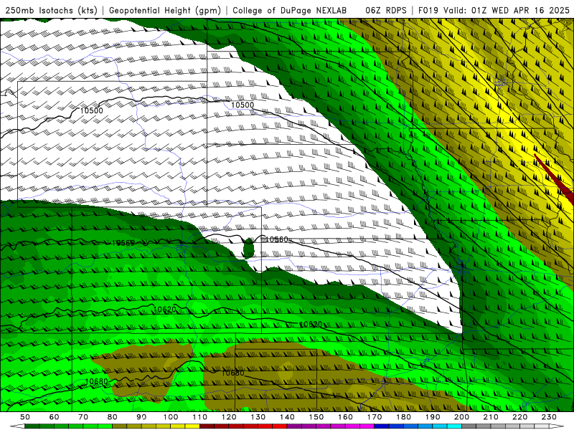Pick the cyan swatch ending at 200

455,426
